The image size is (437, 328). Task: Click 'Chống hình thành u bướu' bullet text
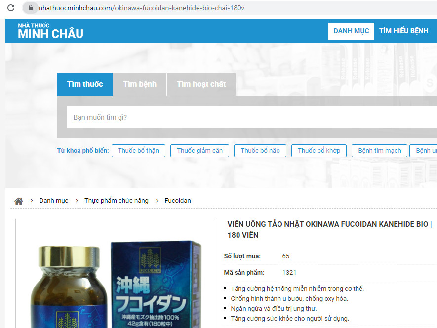pos(289,299)
